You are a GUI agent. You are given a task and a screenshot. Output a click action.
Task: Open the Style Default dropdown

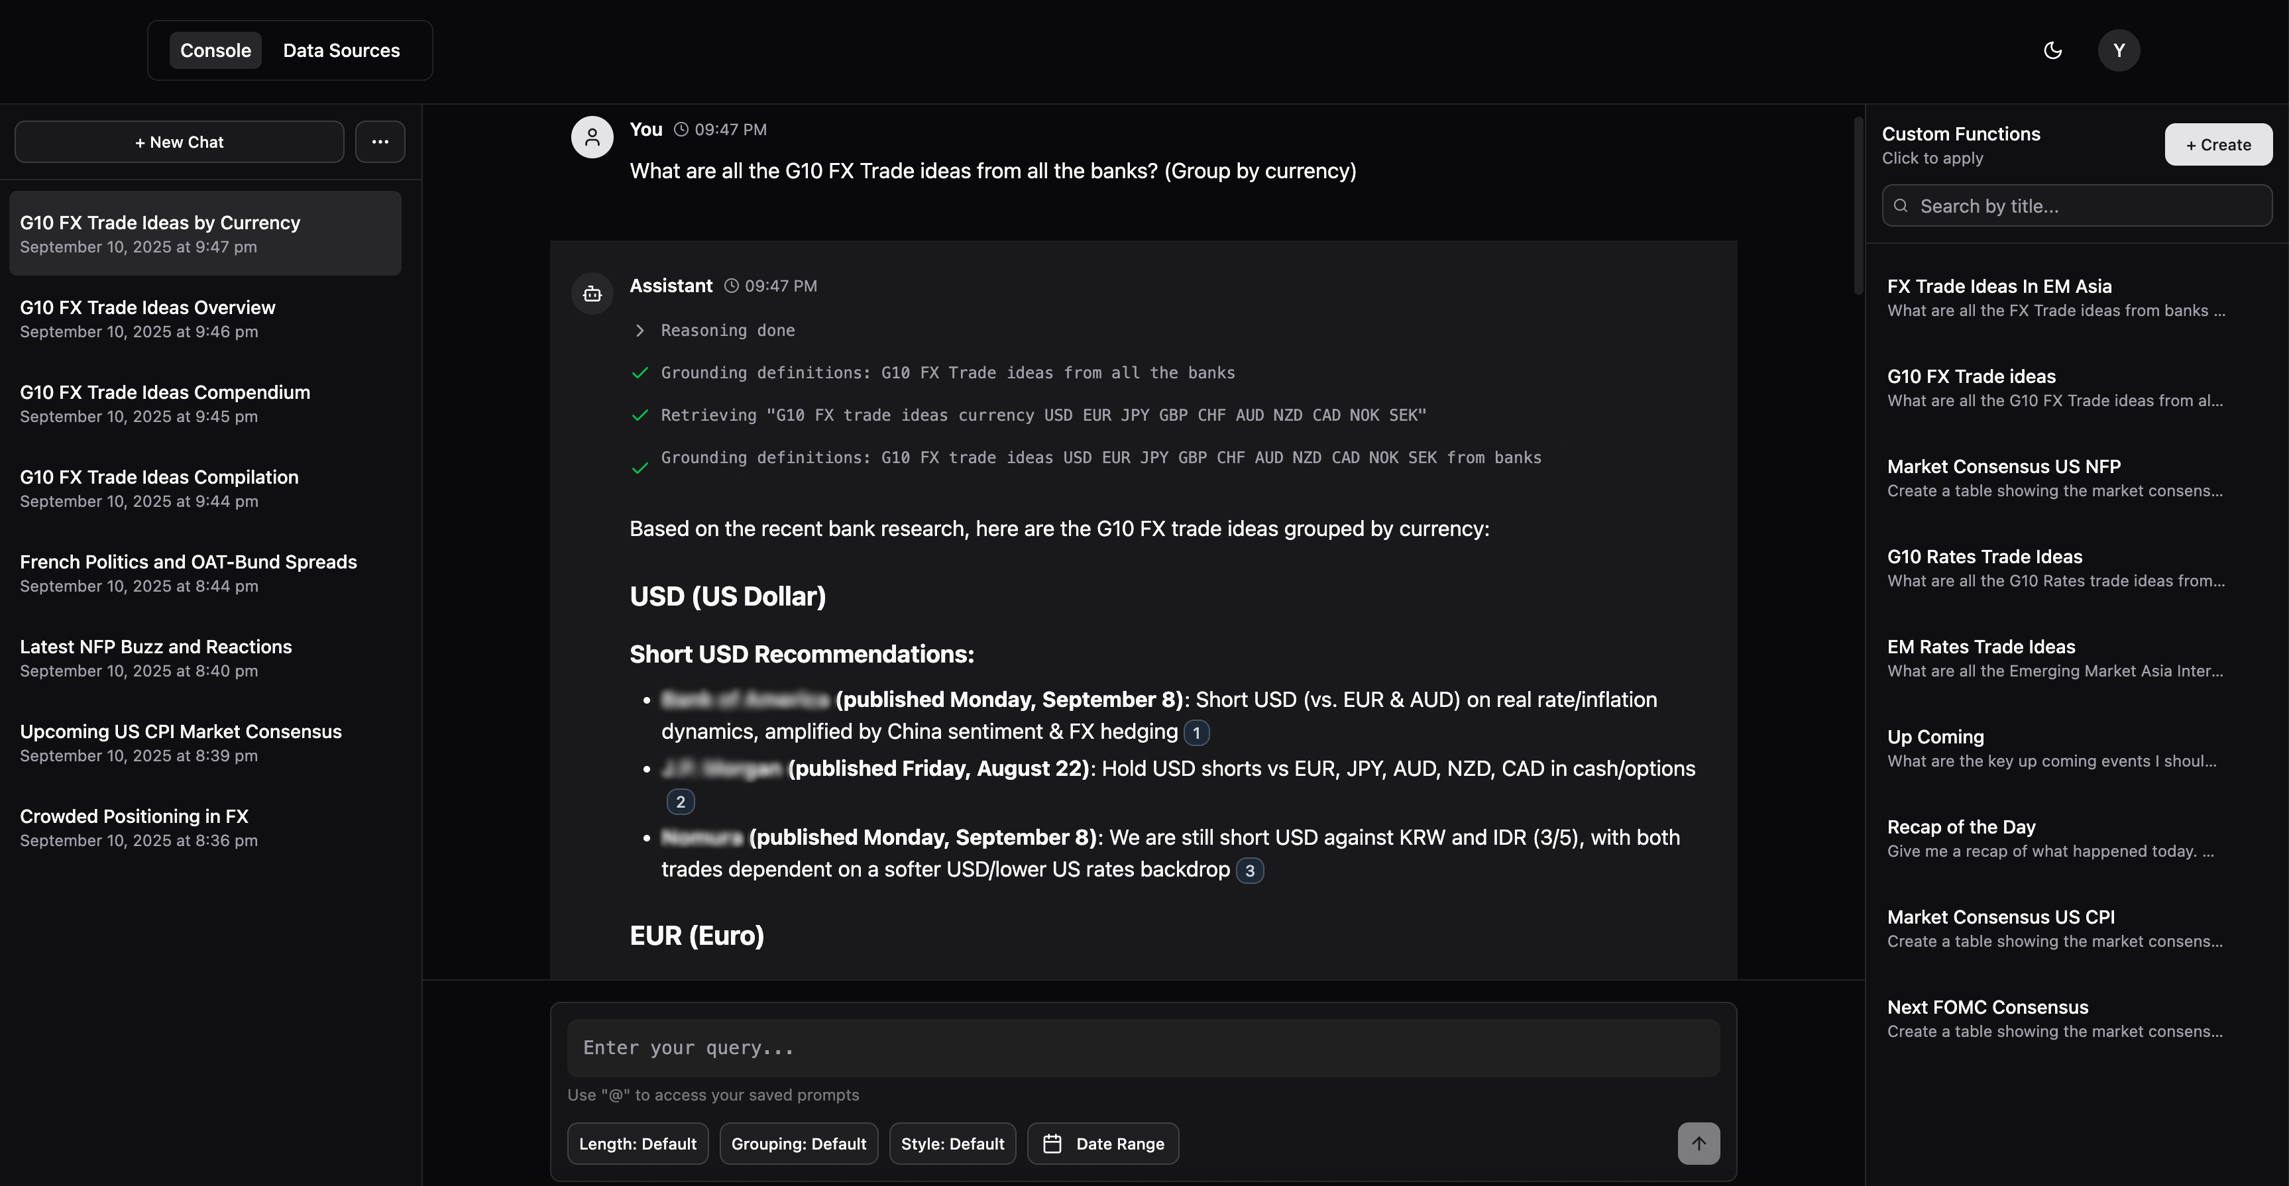[952, 1144]
